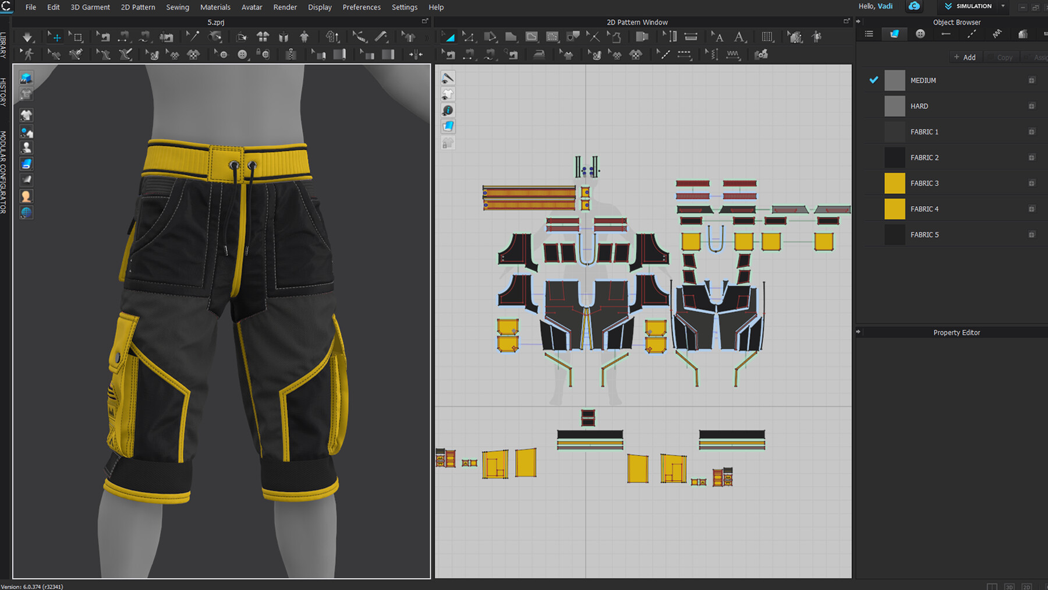Open the SIMULATION mode dropdown
1048x590 pixels.
pyautogui.click(x=1003, y=6)
